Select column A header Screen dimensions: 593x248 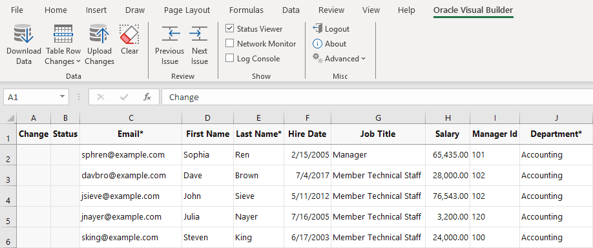34,118
